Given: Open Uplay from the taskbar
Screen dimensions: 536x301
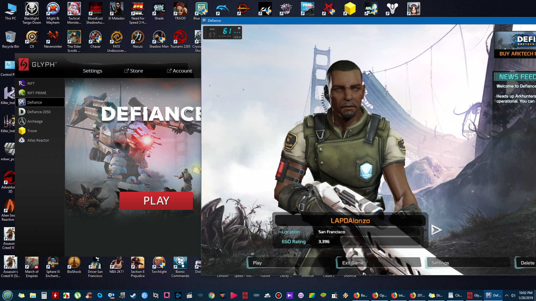Looking at the screenshot, I should coord(144,295).
